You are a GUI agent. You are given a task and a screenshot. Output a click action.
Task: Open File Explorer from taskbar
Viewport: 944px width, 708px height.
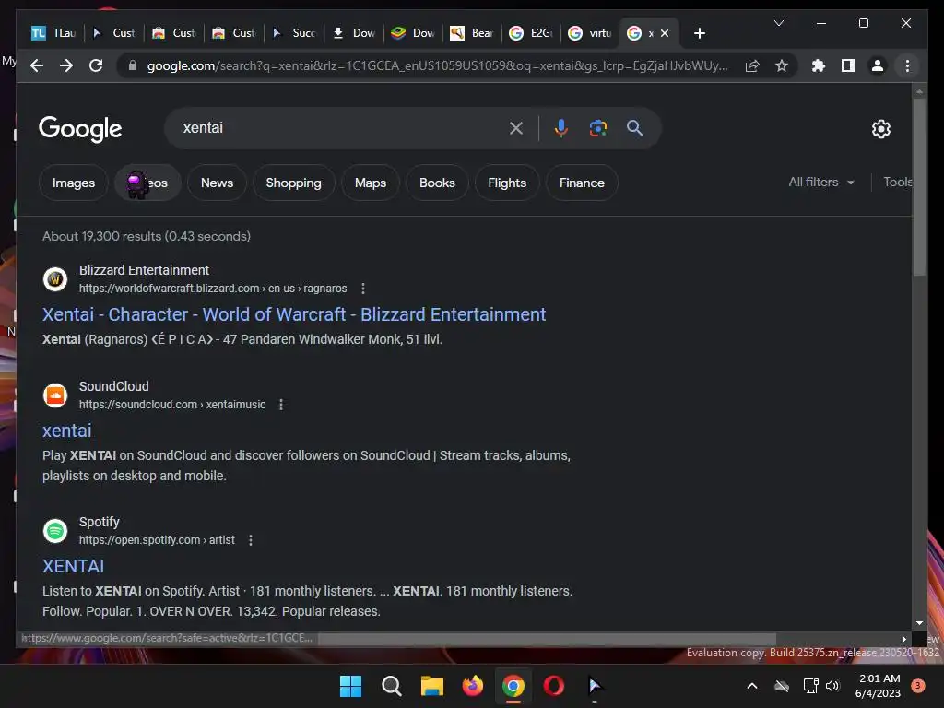click(431, 686)
